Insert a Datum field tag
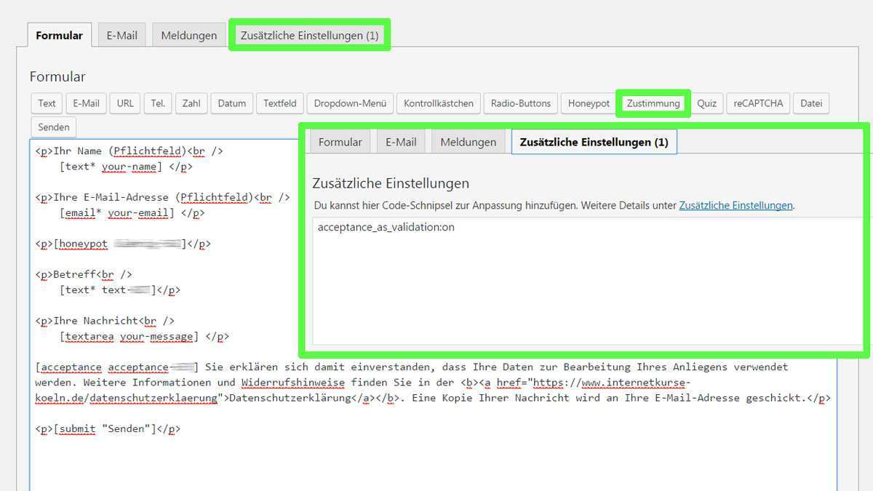Screen dimensions: 873x491 231,103
